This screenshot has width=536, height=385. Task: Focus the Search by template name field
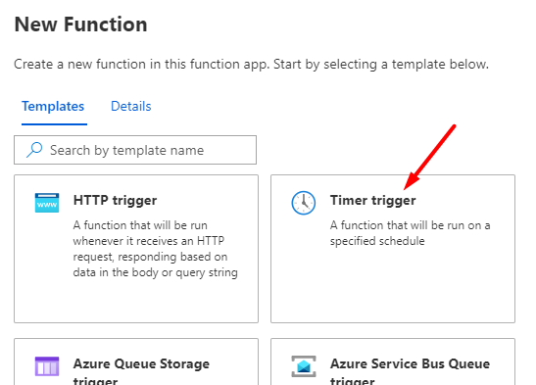point(135,150)
